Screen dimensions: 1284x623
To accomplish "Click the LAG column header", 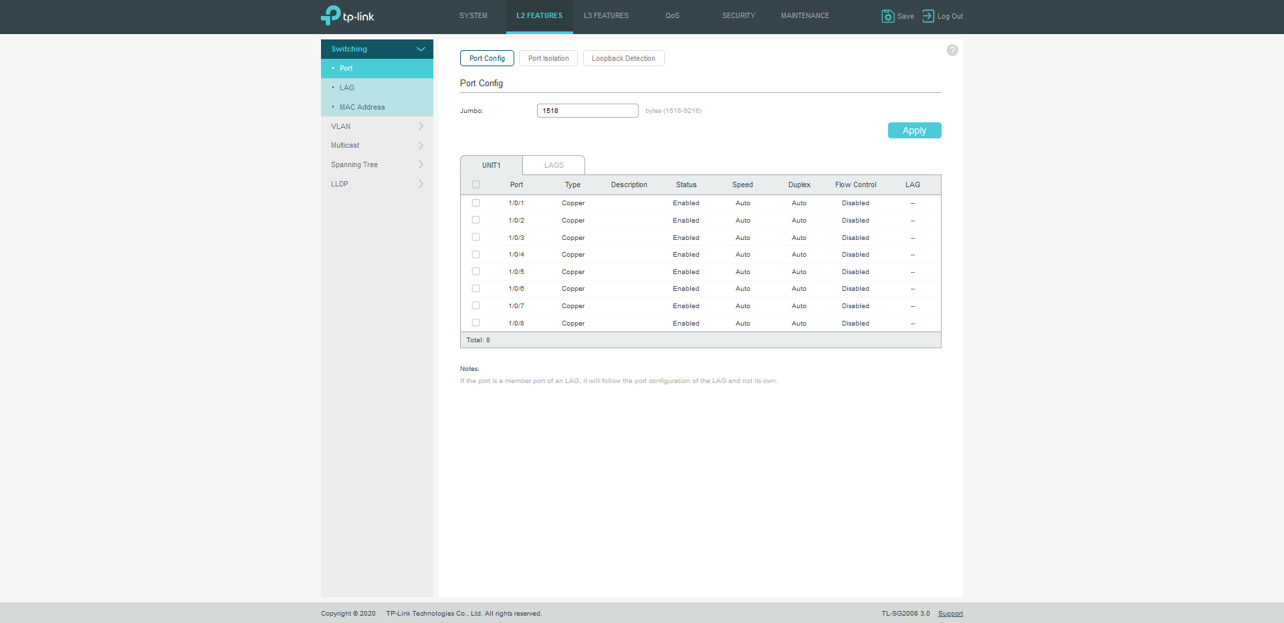I will pos(913,184).
